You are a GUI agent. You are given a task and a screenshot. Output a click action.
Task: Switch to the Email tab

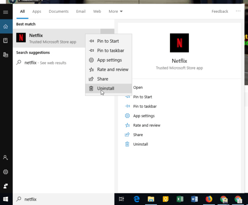click(81, 12)
